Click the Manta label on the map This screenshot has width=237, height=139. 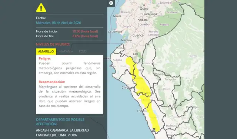(117, 16)
